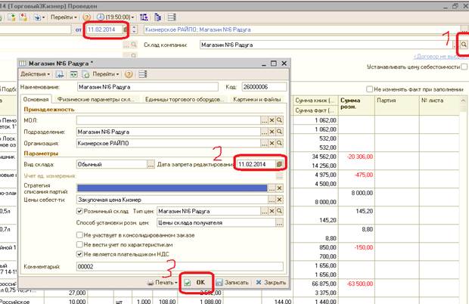469x304 pixels.
Task: Click the Код field showing 26000006
Action: coord(264,87)
